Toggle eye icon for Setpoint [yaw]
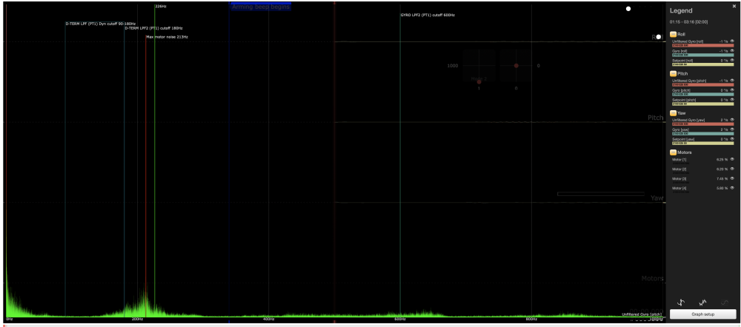The image size is (741, 327). pyautogui.click(x=731, y=138)
